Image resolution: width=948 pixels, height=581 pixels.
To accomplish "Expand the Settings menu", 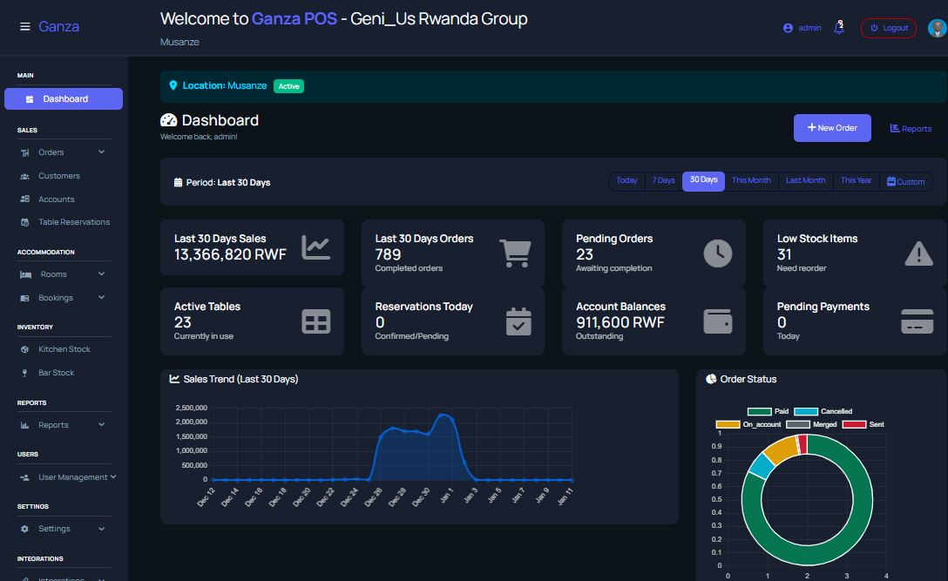I will [x=54, y=528].
